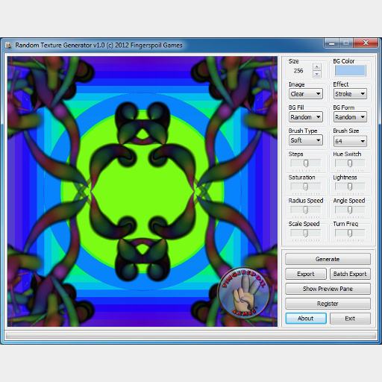
Task: Expand the BG Form dropdown
Action: (x=350, y=117)
